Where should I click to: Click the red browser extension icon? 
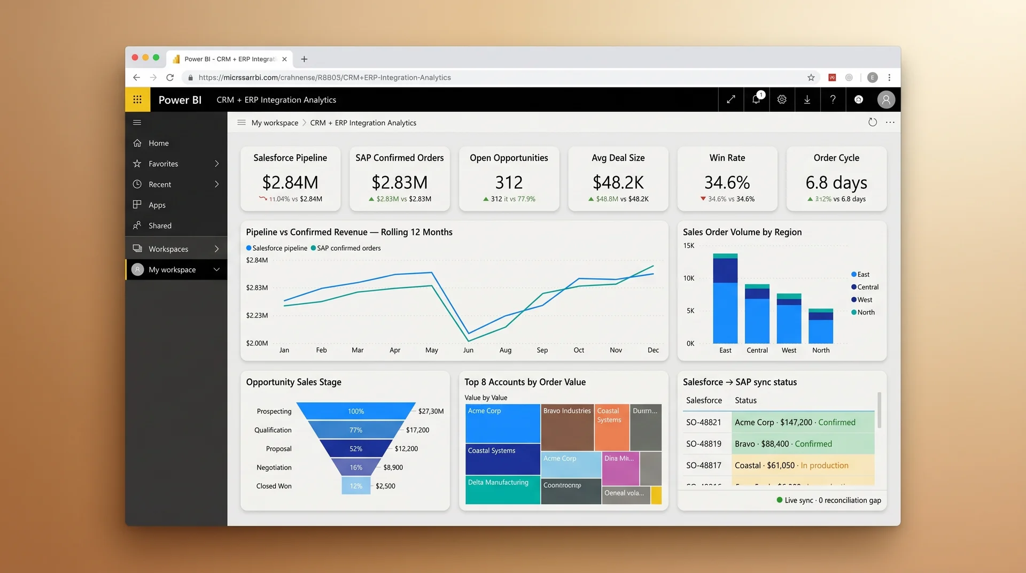832,78
